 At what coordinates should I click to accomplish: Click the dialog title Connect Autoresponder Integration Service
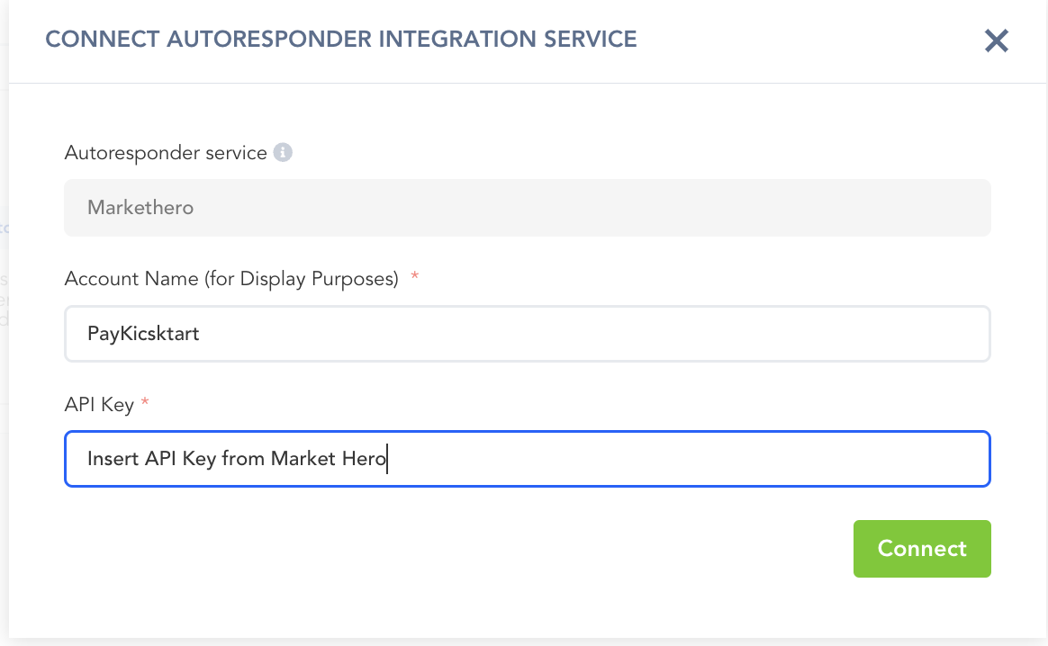[x=341, y=39]
